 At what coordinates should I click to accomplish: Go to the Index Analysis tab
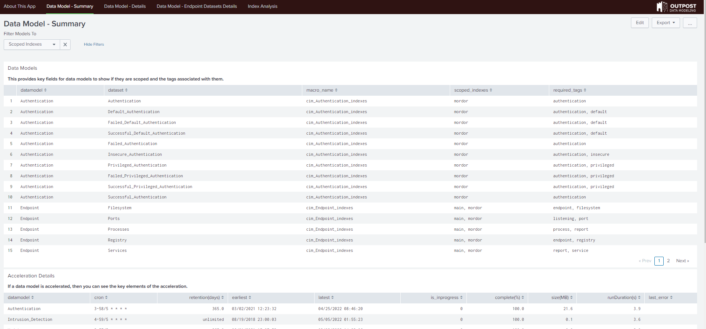coord(263,6)
